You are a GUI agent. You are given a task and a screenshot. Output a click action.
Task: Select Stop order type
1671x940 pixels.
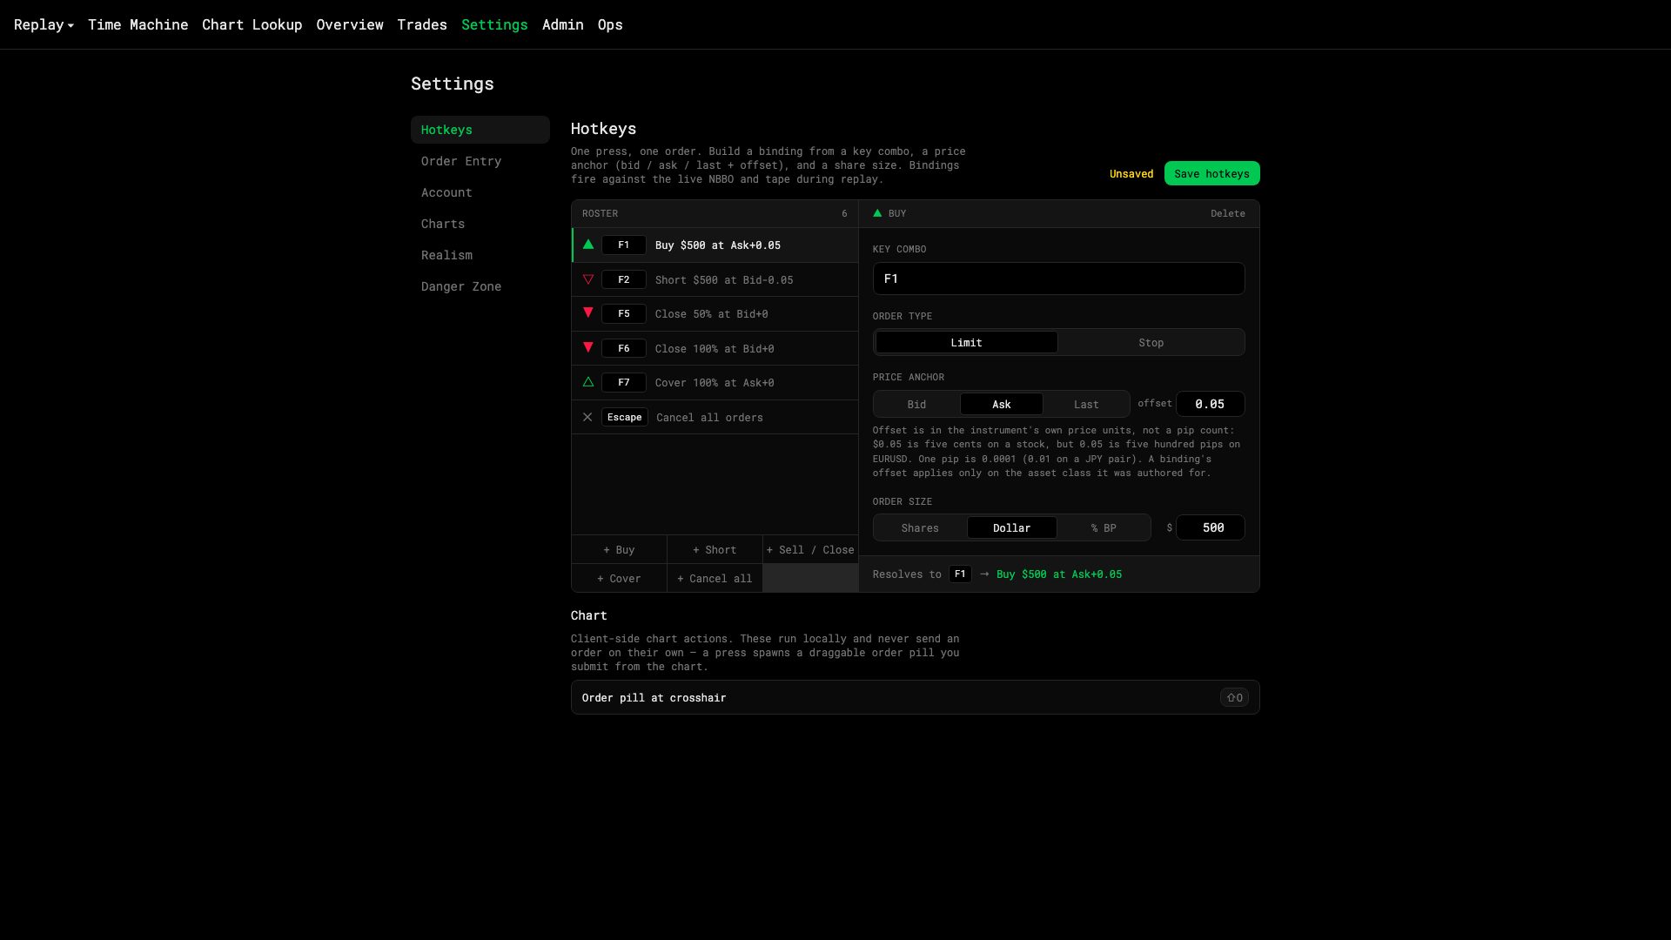point(1151,342)
